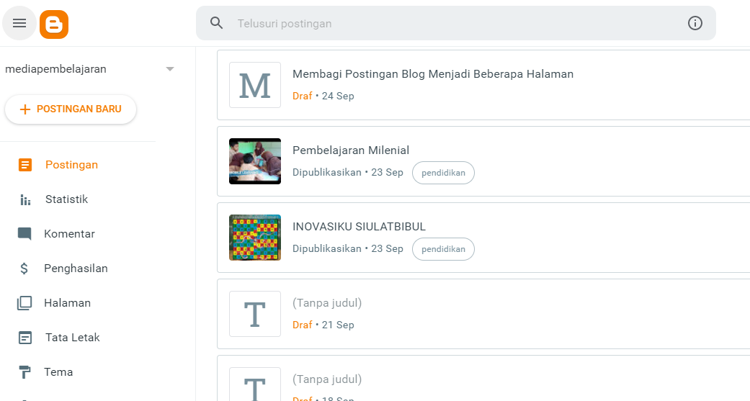
Task: Open the hamburger main menu
Action: 19,23
